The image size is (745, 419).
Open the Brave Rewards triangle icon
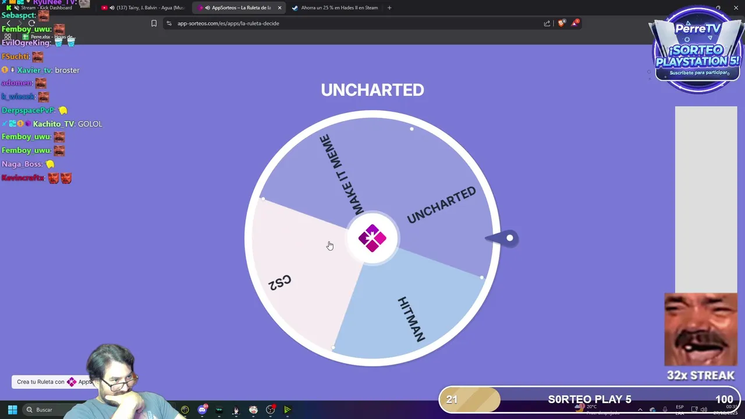click(575, 23)
